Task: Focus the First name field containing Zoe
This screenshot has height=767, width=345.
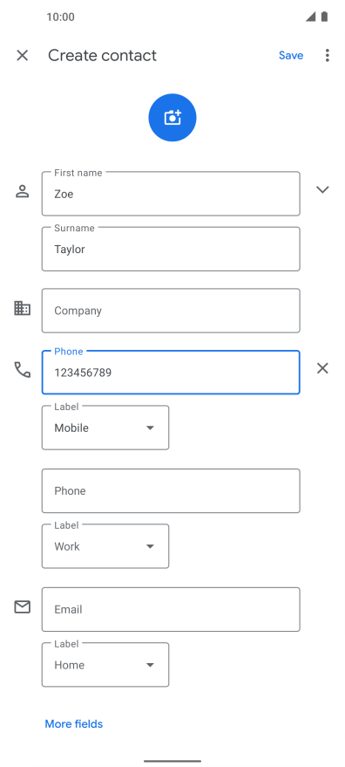Action: click(171, 194)
